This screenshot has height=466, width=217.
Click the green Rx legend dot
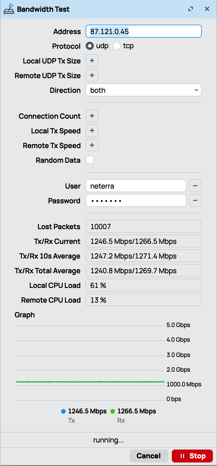point(113,411)
